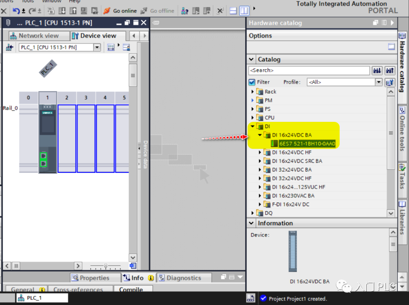Screen dimensions: 409x305
Task: Click the zoom overview navigation icon
Action: click(x=133, y=266)
